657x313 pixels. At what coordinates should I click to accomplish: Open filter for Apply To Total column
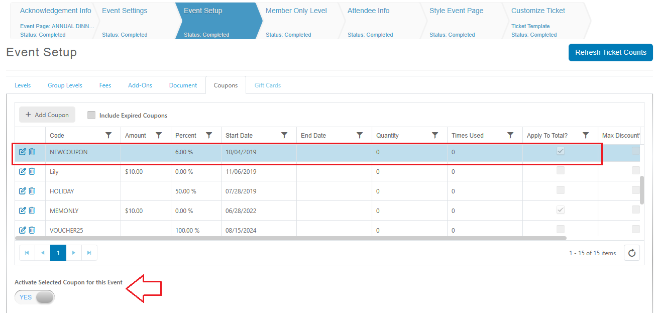[x=586, y=135]
